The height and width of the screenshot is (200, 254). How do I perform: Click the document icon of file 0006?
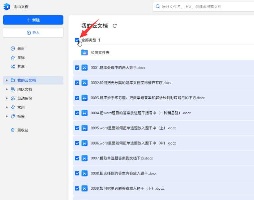tap(84, 143)
